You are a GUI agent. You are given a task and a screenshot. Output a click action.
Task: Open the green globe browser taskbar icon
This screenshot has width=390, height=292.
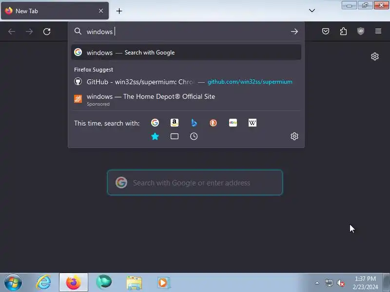point(104,283)
